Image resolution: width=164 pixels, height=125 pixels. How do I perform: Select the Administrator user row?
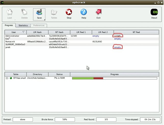[82, 36]
